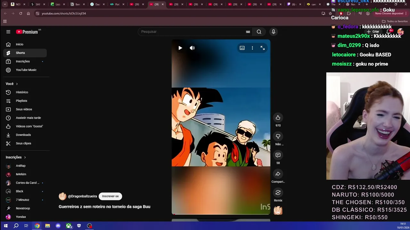Install app icon in address bar
Screen dimensions: 410x230
click(x=323, y=13)
